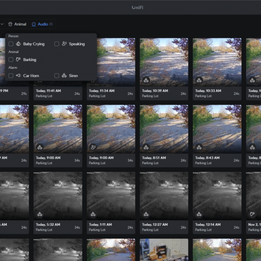This screenshot has height=261, width=261.
Task: Select the Animal filter
Action: pyautogui.click(x=17, y=24)
